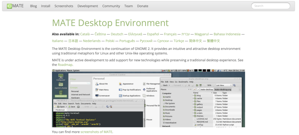This screenshot has height=135, width=299.
Task: Open the Screenshots nav item
Action: point(64,6)
